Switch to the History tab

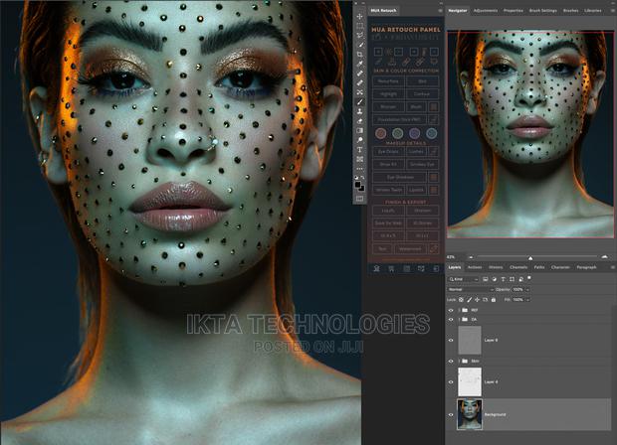click(x=496, y=267)
